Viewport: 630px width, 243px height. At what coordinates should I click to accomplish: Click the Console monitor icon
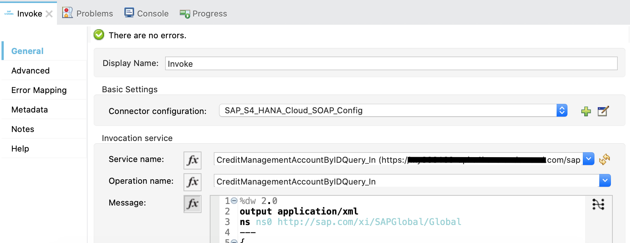pos(129,13)
